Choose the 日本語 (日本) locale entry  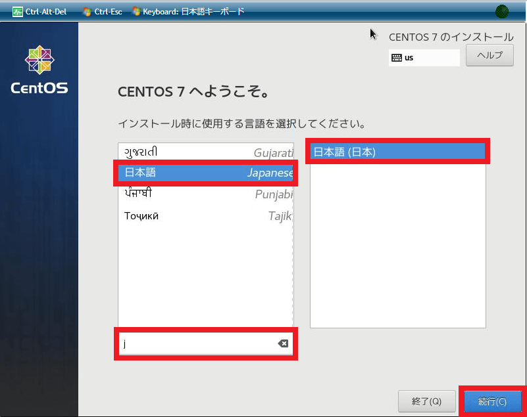[397, 152]
